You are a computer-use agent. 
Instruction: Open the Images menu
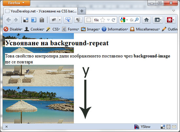(x=93, y=29)
